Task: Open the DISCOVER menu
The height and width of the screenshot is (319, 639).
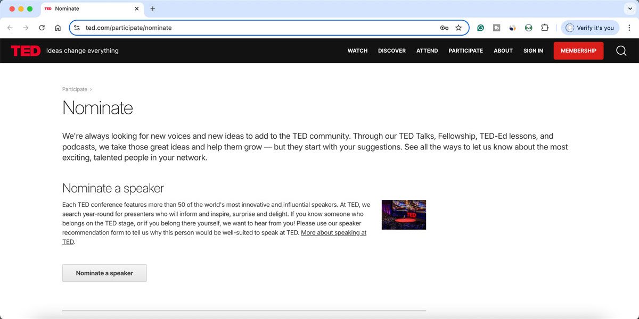Action: click(x=392, y=51)
